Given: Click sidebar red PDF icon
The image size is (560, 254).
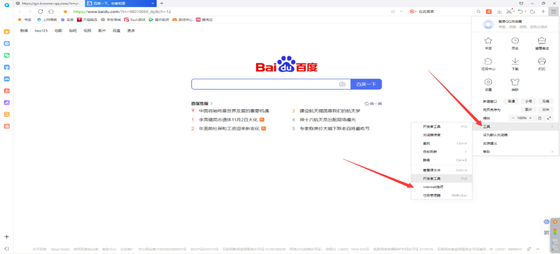Looking at the screenshot, I should [x=6, y=90].
